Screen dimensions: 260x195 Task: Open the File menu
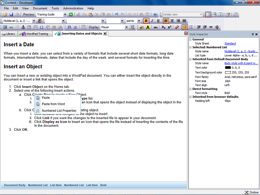point(6,8)
